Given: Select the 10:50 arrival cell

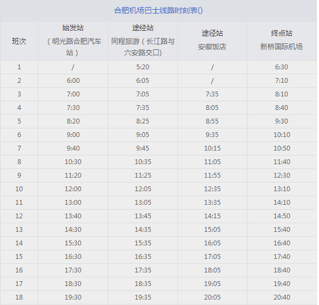Looking at the screenshot, I should (282, 148).
